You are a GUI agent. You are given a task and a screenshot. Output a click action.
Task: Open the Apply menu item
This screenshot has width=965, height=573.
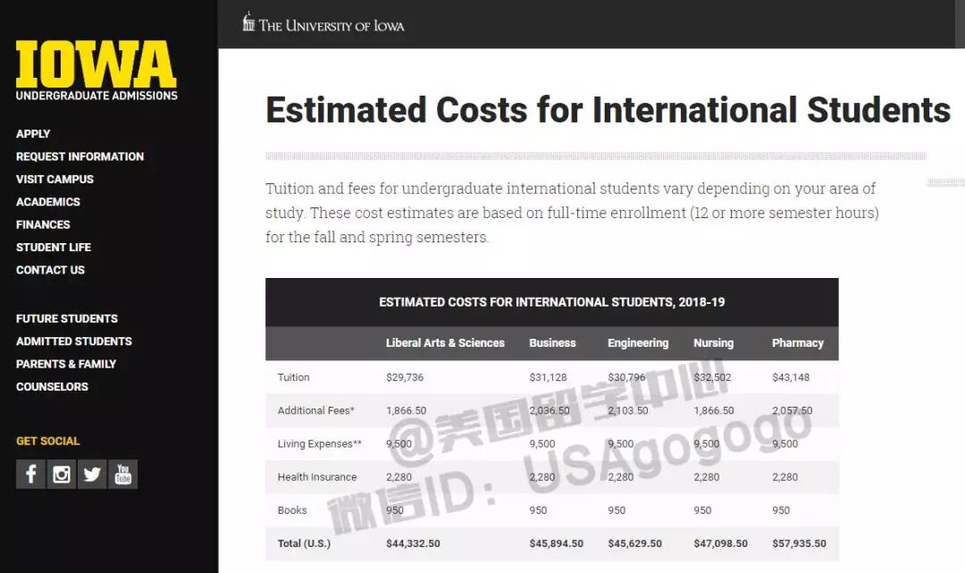[x=33, y=133]
